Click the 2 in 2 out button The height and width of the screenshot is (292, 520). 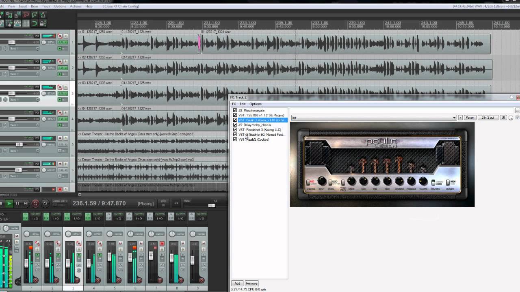488,118
